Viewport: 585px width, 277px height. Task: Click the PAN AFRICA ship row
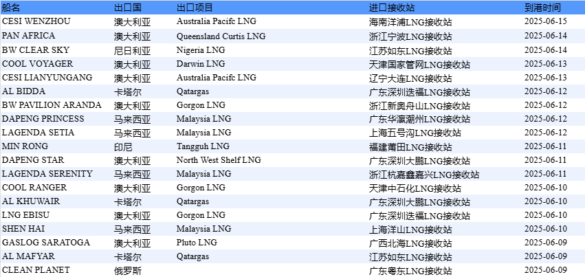(29, 36)
